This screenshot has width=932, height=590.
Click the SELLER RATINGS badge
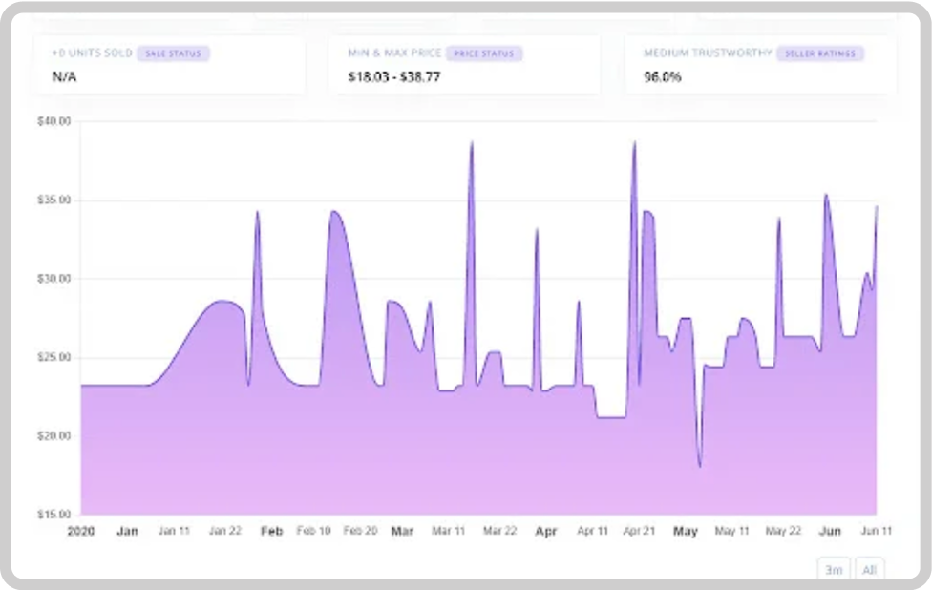(819, 53)
